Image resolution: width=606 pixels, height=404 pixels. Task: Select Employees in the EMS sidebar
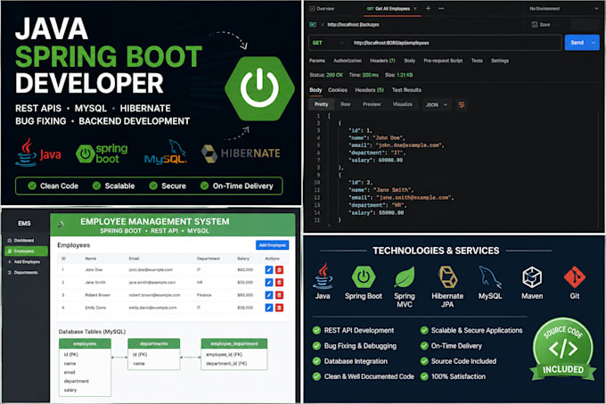pyautogui.click(x=26, y=251)
